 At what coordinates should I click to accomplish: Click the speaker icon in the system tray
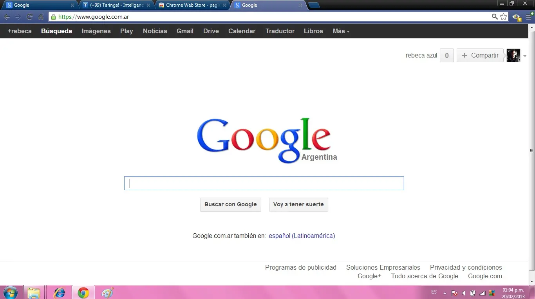tap(464, 292)
